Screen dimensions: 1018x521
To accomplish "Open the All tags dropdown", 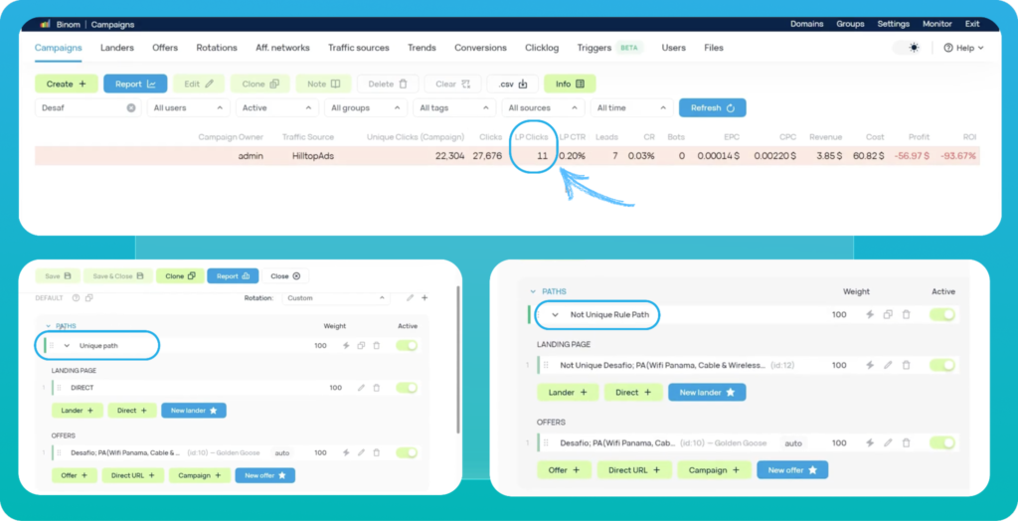I will (x=454, y=107).
